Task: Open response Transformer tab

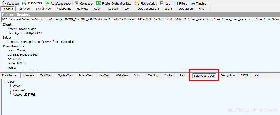Action: [10, 75]
